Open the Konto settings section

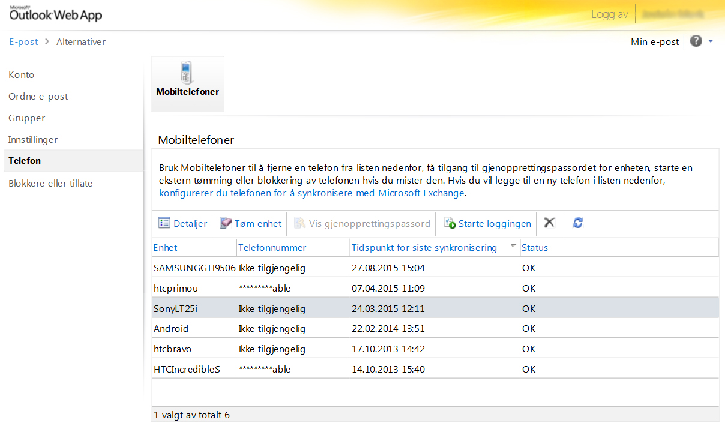[22, 75]
